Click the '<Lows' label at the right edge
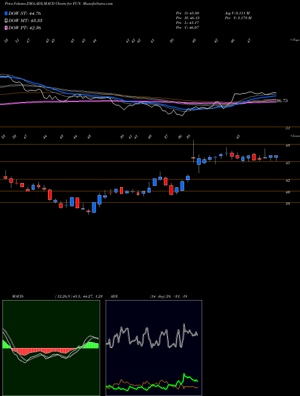The width and height of the screenshot is (300, 396). click(x=295, y=136)
